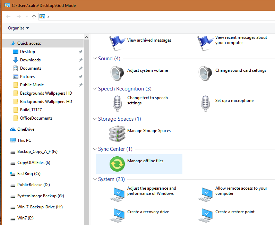The width and height of the screenshot is (275, 225).
Task: Click Desktop icon in Quick access
Action: pyautogui.click(x=16, y=52)
